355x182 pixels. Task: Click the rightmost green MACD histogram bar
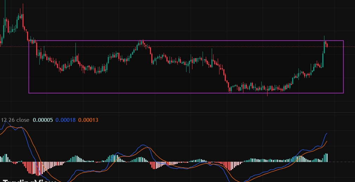point(327,157)
